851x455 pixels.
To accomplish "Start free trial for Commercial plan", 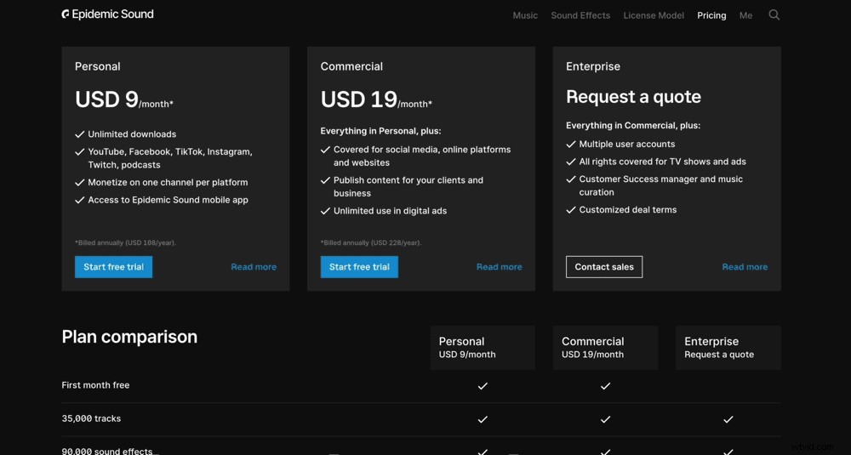I will (x=359, y=267).
